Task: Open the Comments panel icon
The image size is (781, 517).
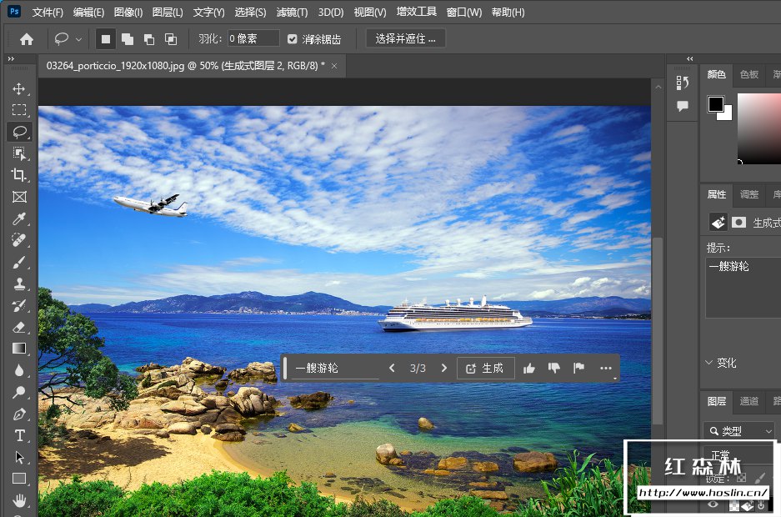Action: [x=683, y=106]
